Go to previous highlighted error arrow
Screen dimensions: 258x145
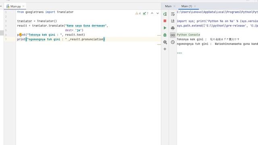coord(152,13)
